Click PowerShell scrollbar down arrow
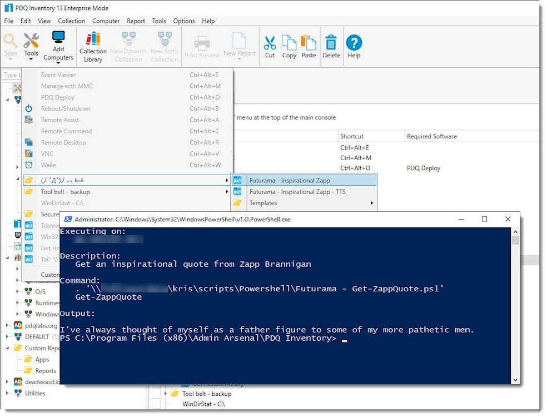Screen dimensions: 547x417 coord(515,380)
